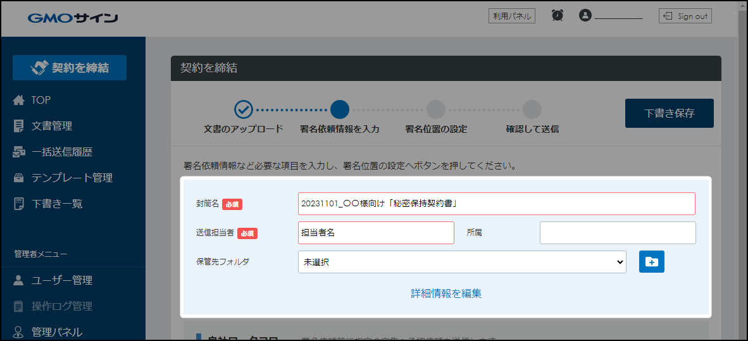The width and height of the screenshot is (748, 341).
Task: Click the 詳細情報を編集 link
Action: 446,294
